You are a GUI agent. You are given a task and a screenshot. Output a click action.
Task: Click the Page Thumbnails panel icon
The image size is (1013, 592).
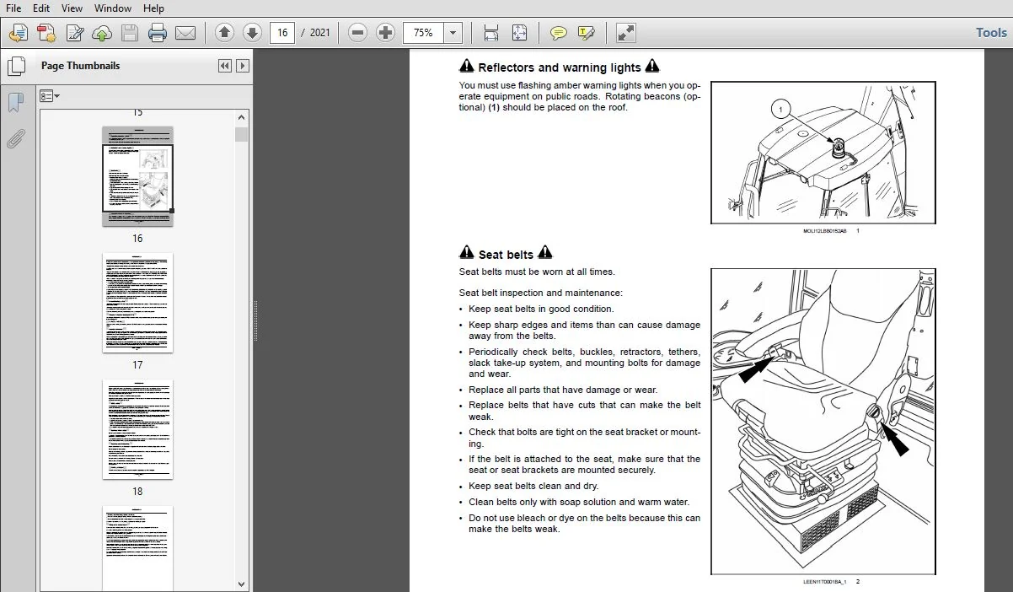[x=15, y=67]
